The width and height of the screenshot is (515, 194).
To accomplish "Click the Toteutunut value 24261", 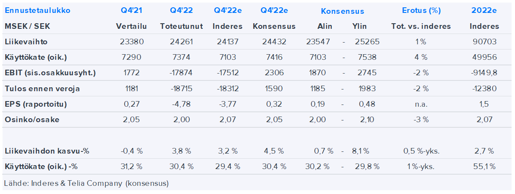I will coord(181,42).
